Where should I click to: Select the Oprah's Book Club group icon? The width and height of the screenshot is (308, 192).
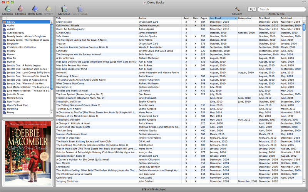coord(5,105)
